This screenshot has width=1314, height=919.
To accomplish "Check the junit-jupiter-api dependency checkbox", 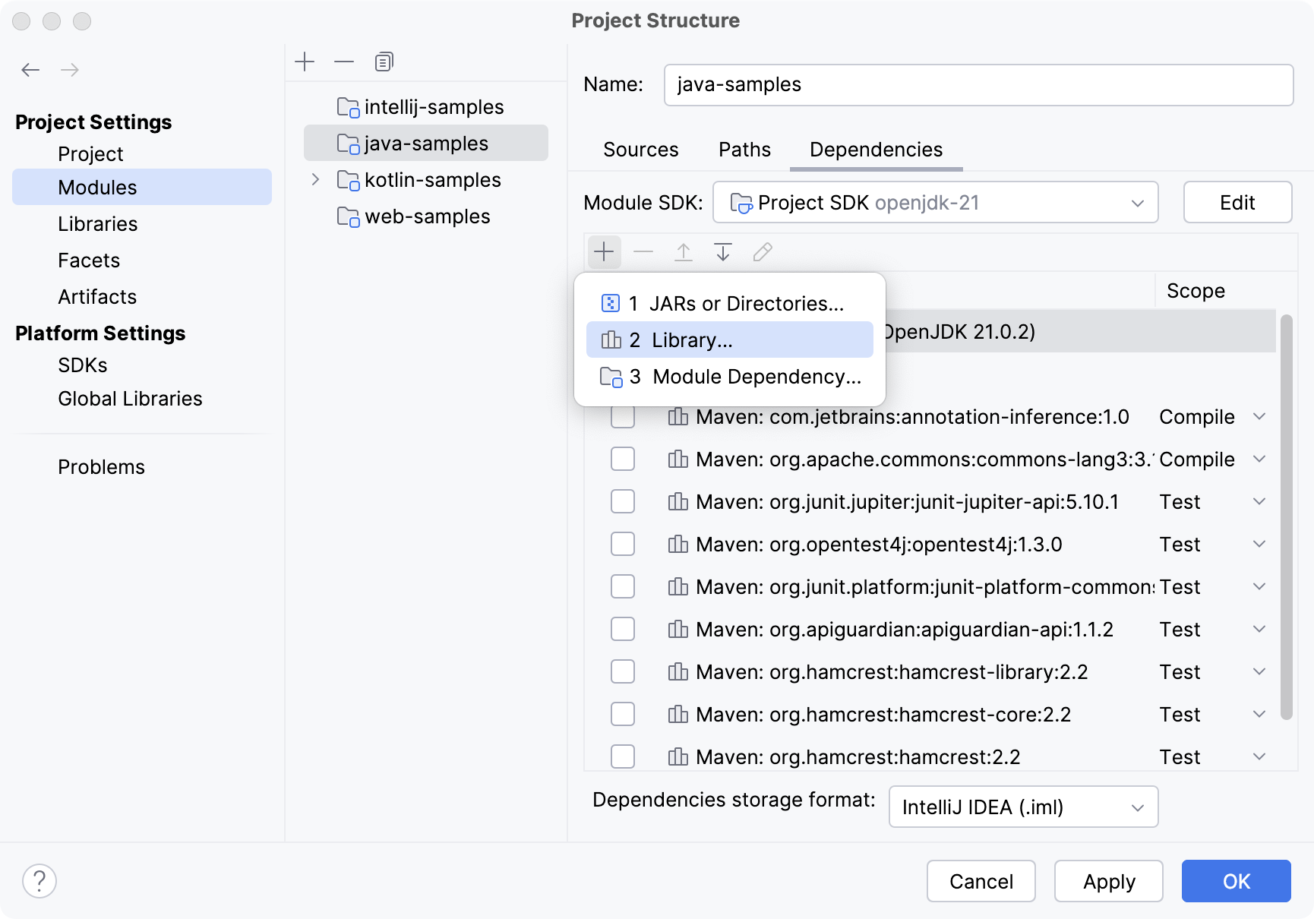I will (x=623, y=501).
